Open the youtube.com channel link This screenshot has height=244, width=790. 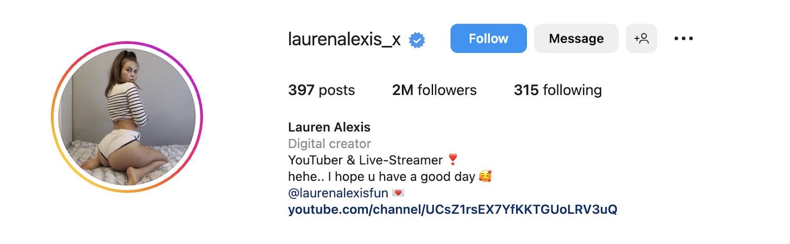[453, 210]
